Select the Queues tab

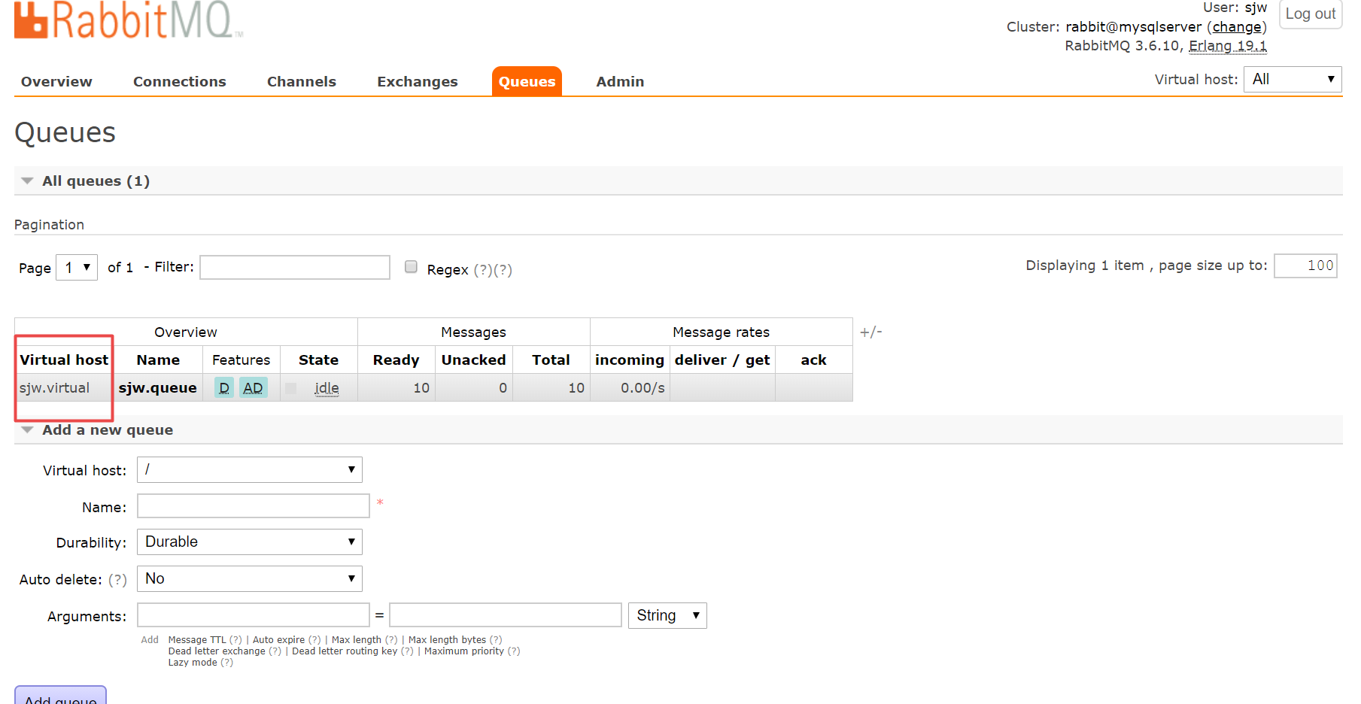527,81
